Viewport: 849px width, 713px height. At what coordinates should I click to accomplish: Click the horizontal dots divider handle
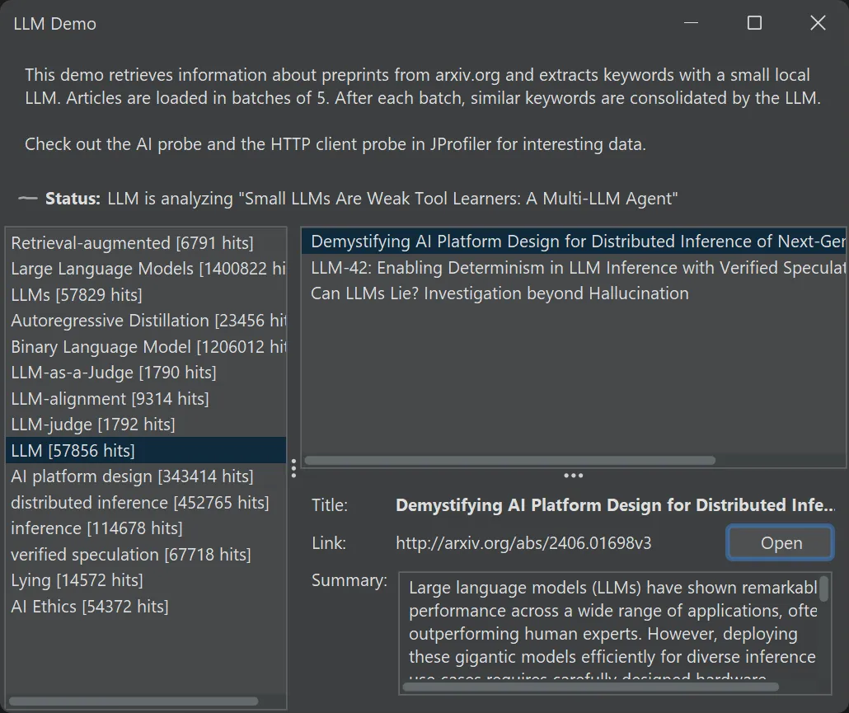[574, 475]
